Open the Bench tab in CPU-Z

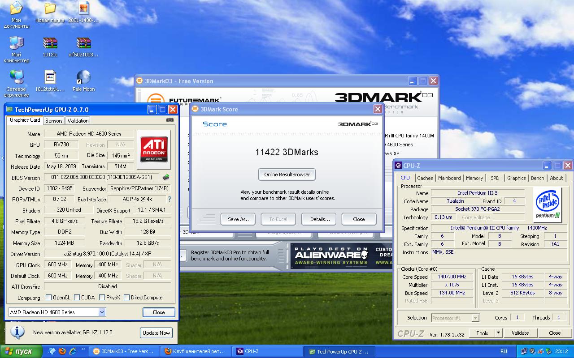pos(538,178)
